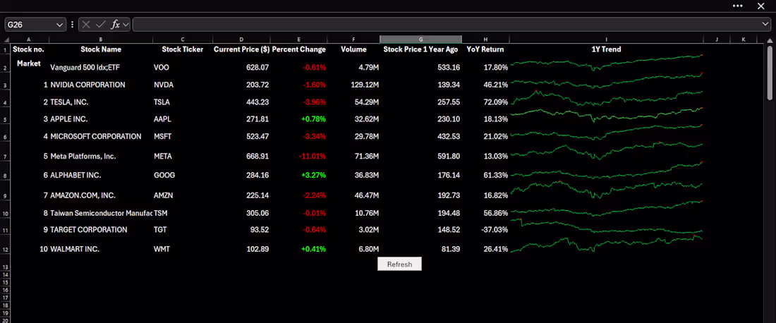Click the GOOG ticker cell
The height and width of the screenshot is (323, 776).
coord(164,176)
